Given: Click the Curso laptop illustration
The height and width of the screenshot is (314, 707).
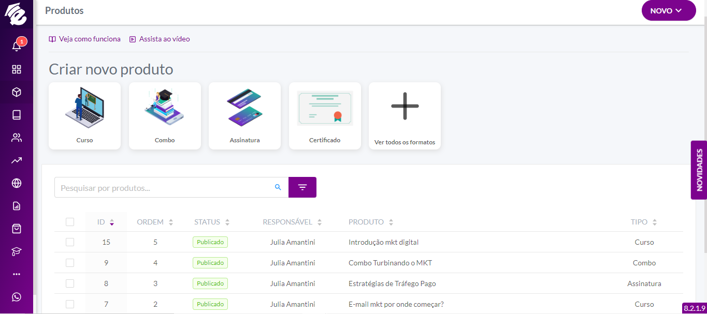Looking at the screenshot, I should (x=84, y=107).
